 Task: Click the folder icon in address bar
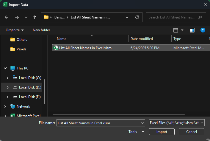[x=46, y=17]
